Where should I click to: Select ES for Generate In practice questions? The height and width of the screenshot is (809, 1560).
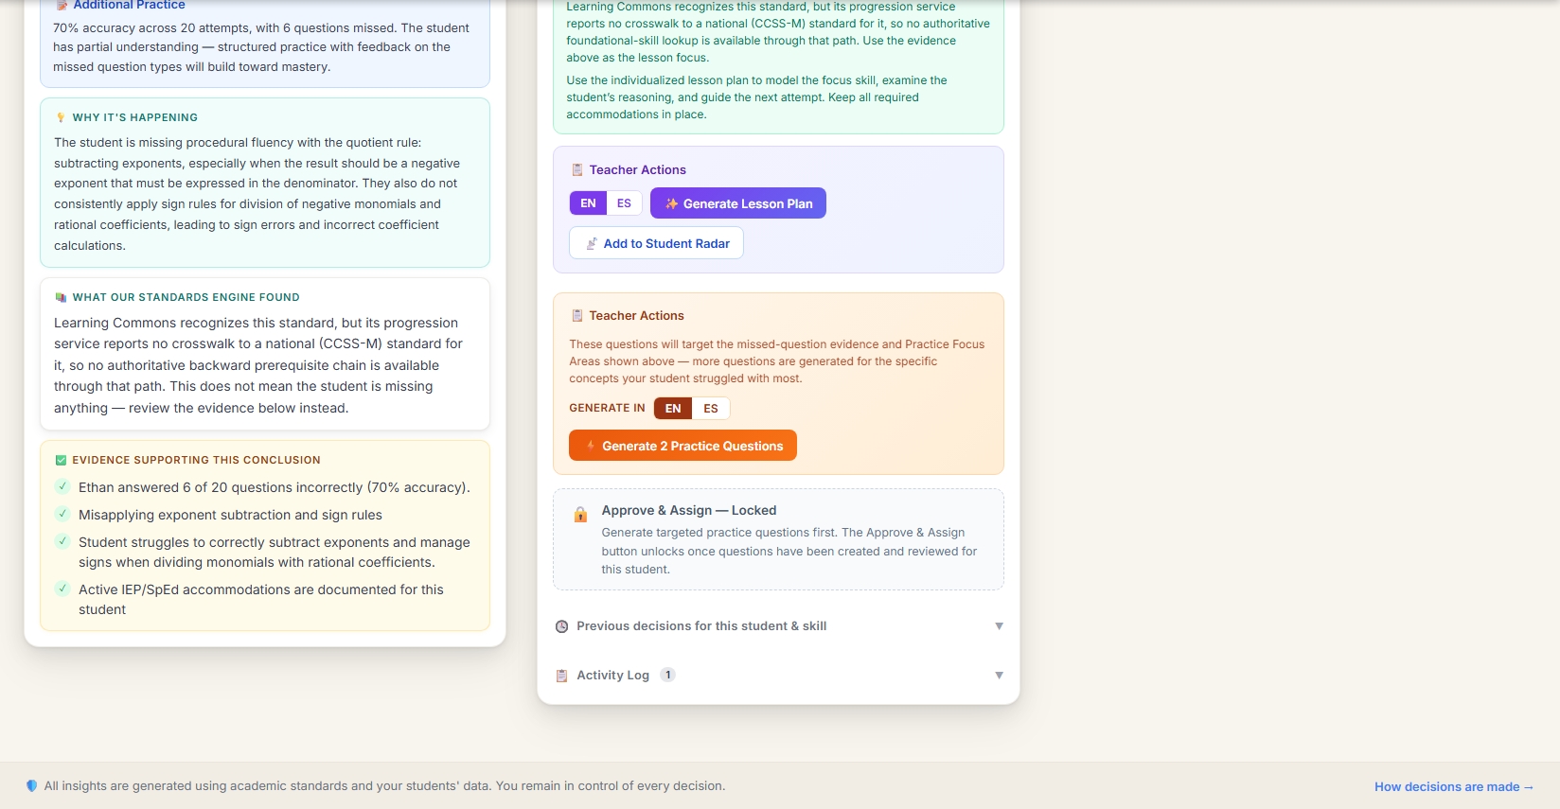click(711, 409)
